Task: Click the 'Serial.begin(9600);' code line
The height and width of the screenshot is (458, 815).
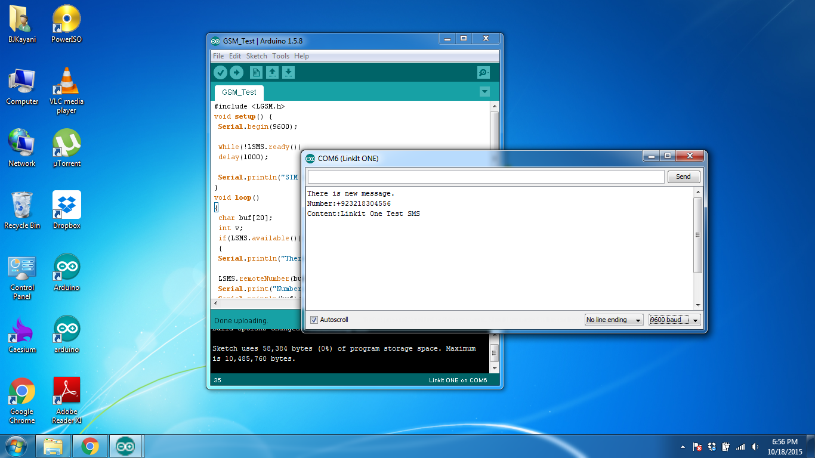Action: pyautogui.click(x=258, y=126)
